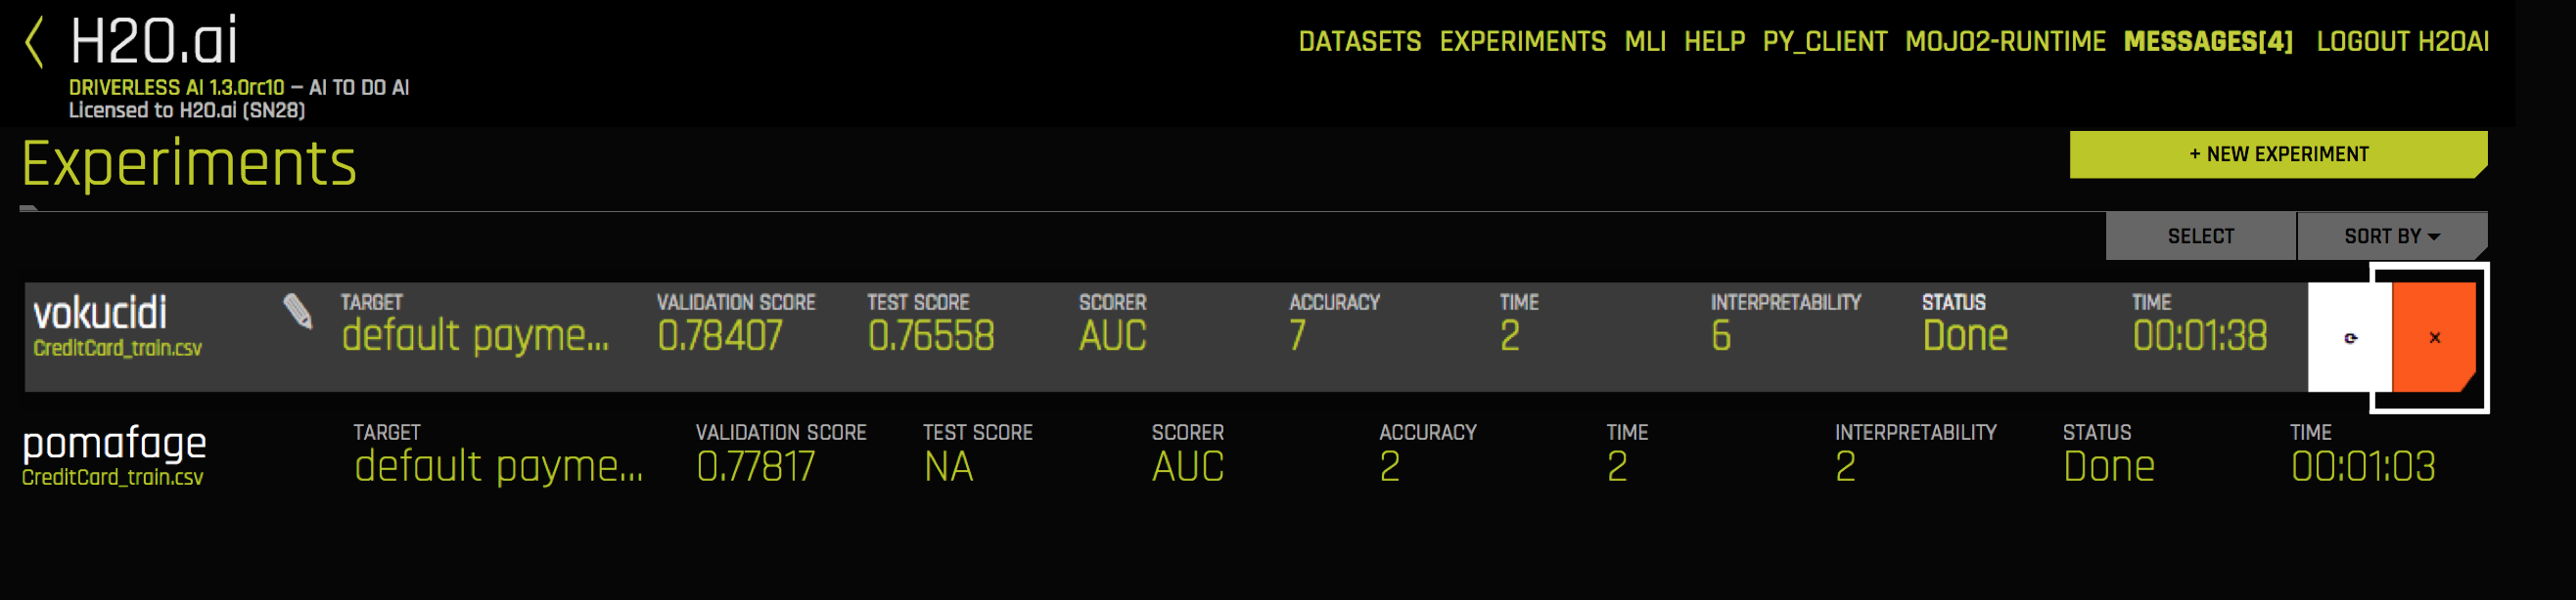Click the white rerun icon for vokucidi
Image resolution: width=2576 pixels, height=600 pixels.
tap(2350, 337)
